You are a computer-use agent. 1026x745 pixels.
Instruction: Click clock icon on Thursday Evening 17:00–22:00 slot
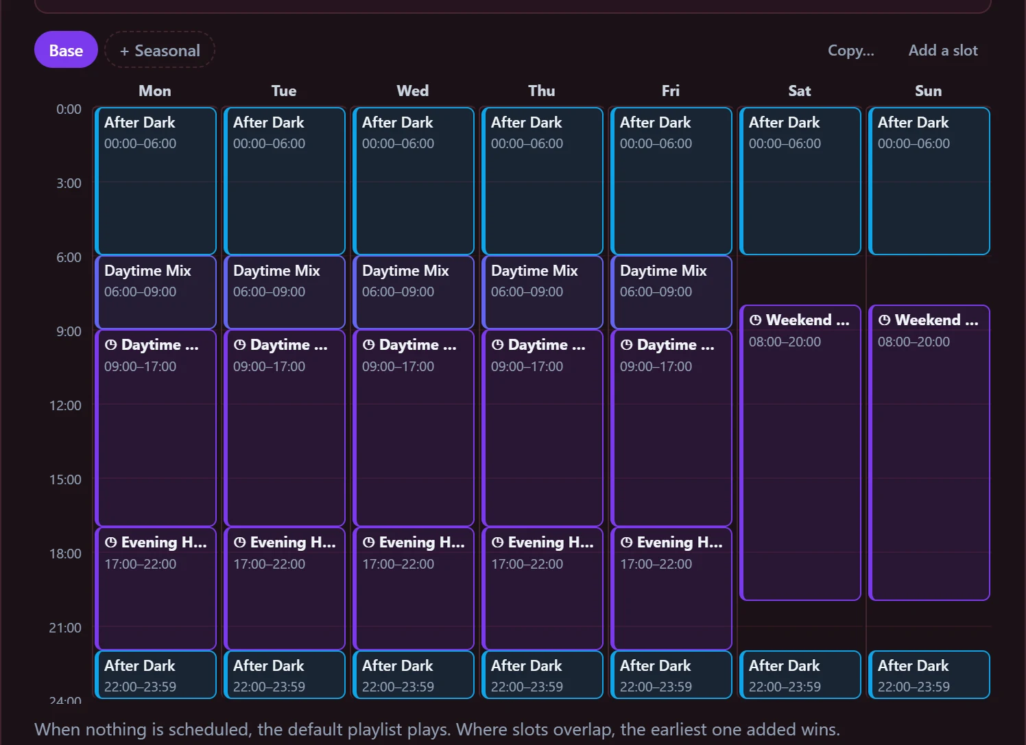pyautogui.click(x=497, y=543)
